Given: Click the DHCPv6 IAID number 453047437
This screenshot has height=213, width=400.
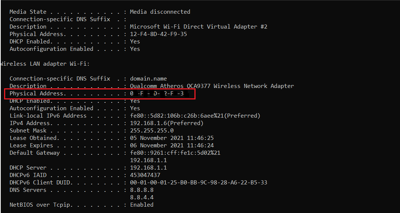Looking at the screenshot, I should [145, 175].
